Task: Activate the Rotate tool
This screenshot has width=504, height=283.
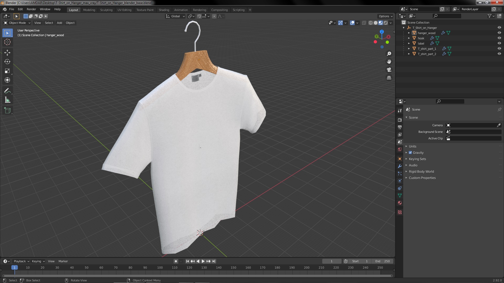Action: [x=7, y=62]
